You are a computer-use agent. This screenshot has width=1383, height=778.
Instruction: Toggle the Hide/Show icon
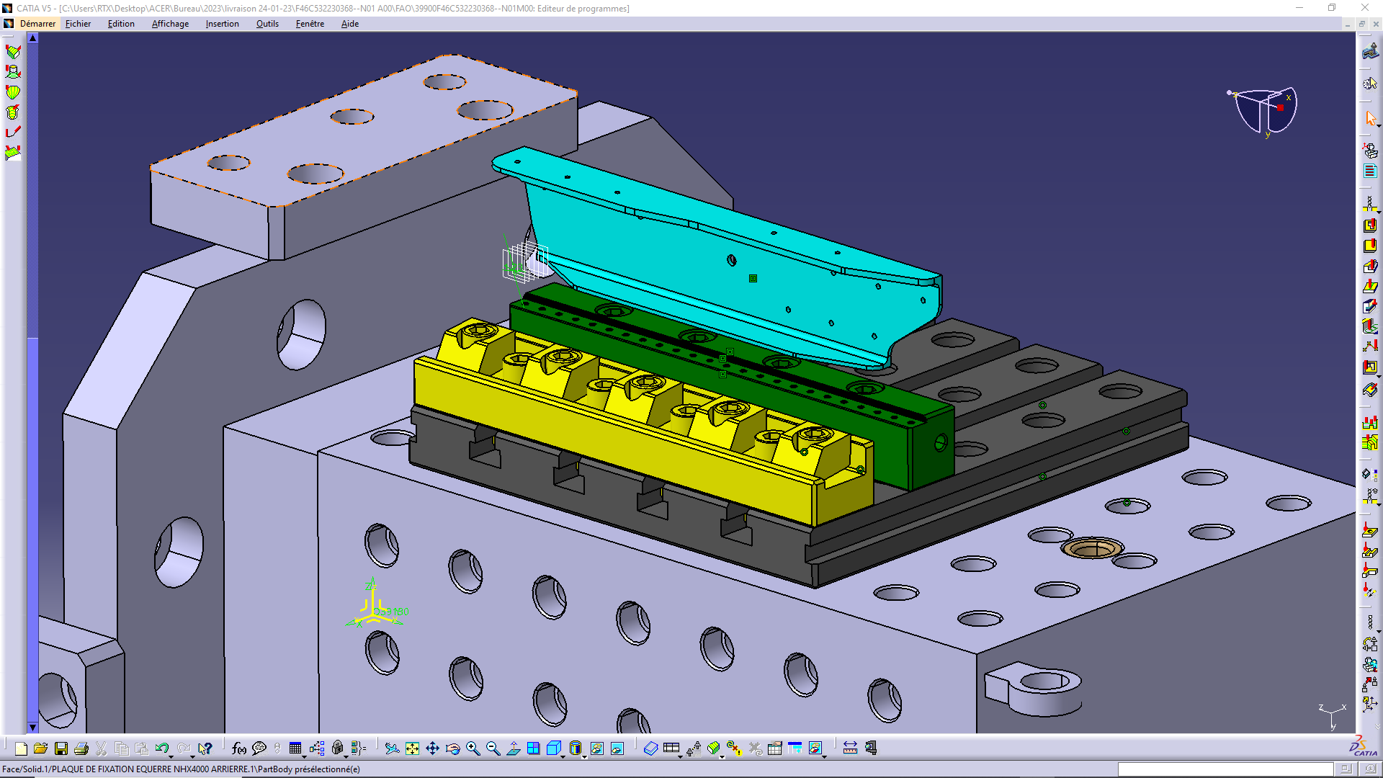tap(596, 748)
